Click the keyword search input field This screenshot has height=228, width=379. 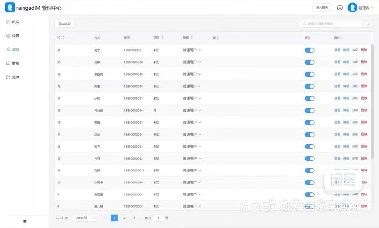pyautogui.click(x=331, y=23)
